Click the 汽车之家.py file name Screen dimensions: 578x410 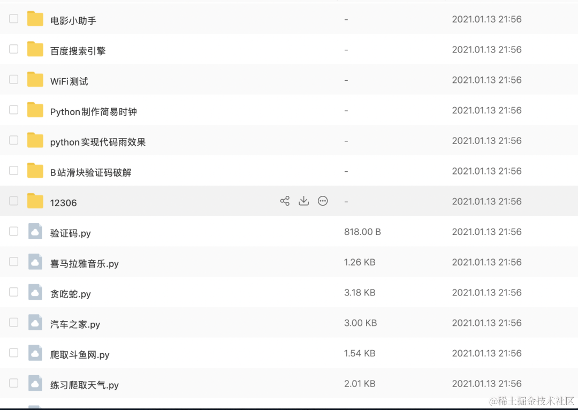pos(75,324)
